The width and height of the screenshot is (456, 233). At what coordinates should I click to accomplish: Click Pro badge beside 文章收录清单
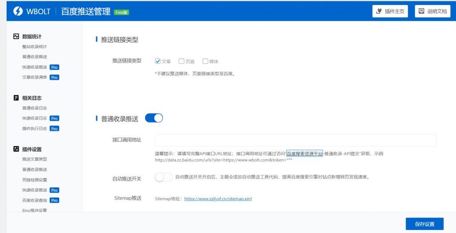tap(54, 77)
